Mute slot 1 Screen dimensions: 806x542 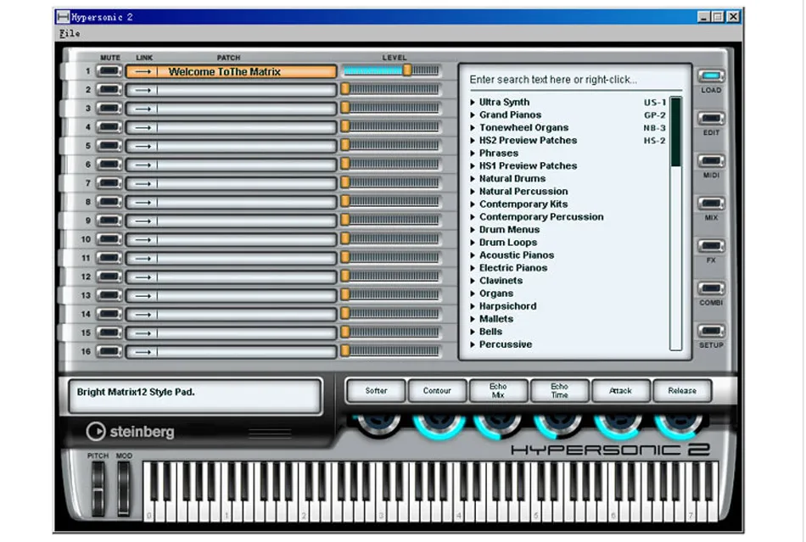109,71
